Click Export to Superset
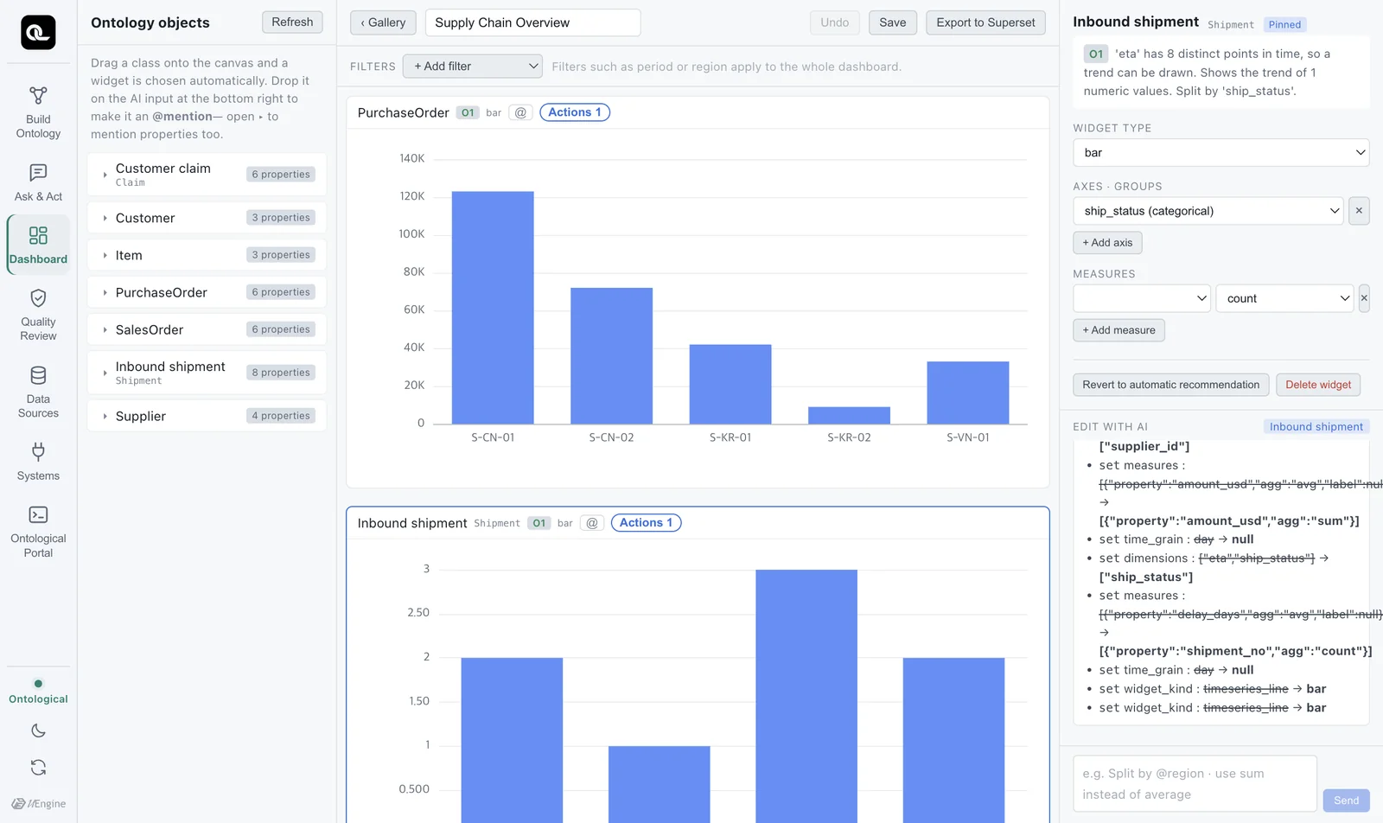The width and height of the screenshot is (1383, 823). click(x=985, y=22)
